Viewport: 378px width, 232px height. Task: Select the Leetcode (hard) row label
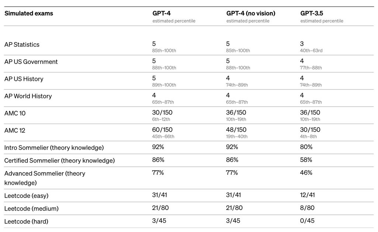[x=26, y=221]
